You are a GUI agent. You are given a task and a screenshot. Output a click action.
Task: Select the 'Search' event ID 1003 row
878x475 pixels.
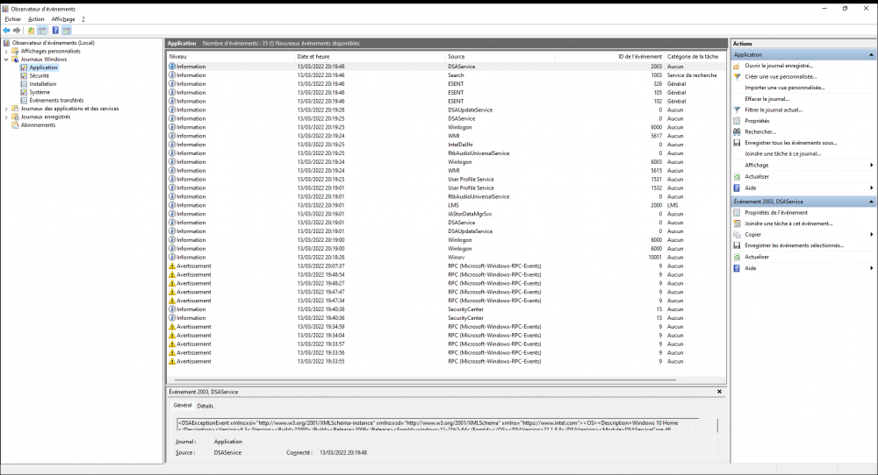click(x=446, y=75)
